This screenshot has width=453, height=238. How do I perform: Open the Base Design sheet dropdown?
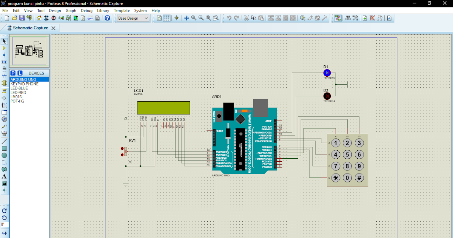(x=146, y=18)
